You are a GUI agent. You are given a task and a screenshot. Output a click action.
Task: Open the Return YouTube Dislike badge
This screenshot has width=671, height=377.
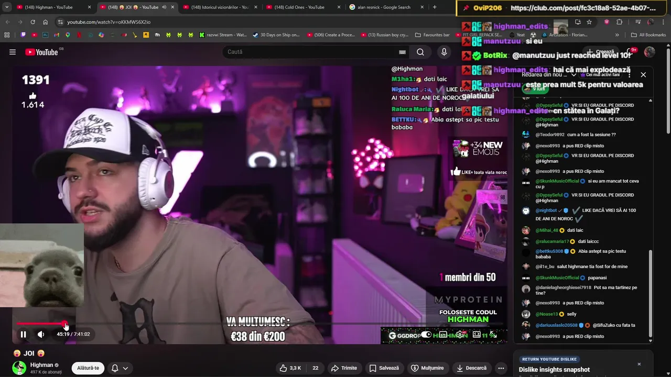pyautogui.click(x=549, y=359)
